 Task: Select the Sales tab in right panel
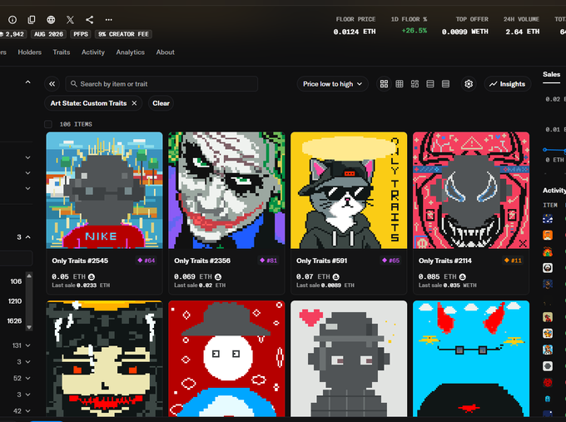(x=551, y=74)
